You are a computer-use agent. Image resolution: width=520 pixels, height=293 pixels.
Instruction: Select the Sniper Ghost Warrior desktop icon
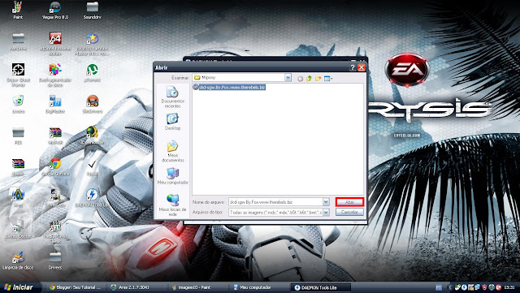(x=18, y=75)
